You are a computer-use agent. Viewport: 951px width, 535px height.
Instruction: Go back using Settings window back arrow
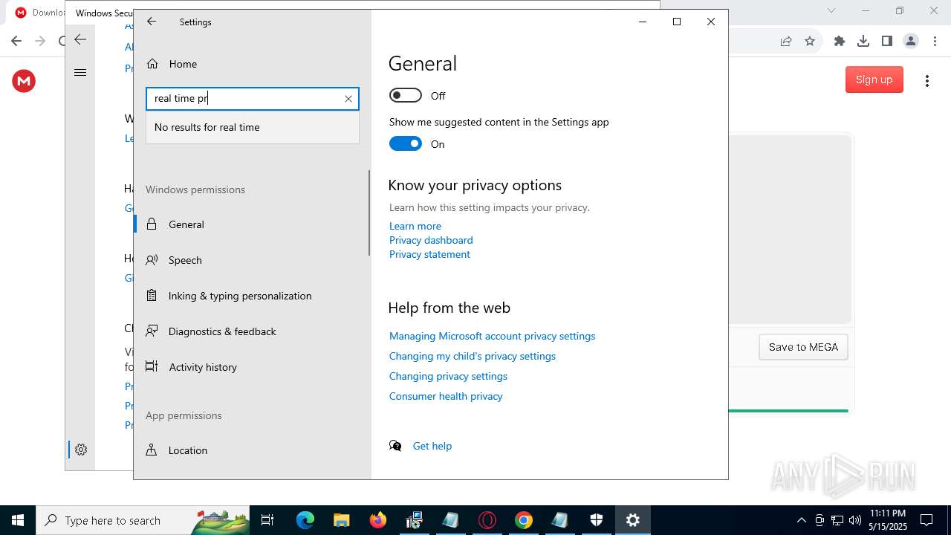[152, 22]
